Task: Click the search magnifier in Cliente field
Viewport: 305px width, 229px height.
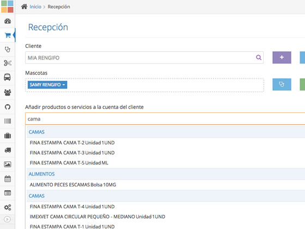Action: coord(259,57)
